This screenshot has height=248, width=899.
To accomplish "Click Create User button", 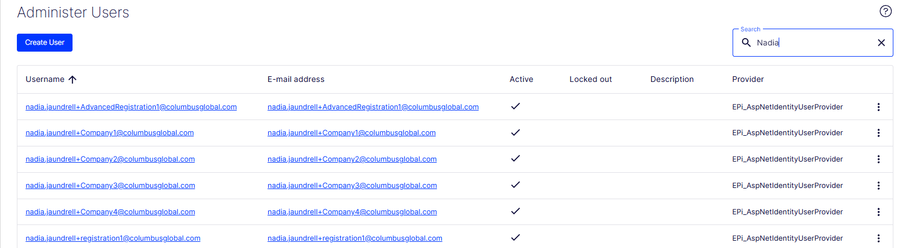I will click(44, 43).
